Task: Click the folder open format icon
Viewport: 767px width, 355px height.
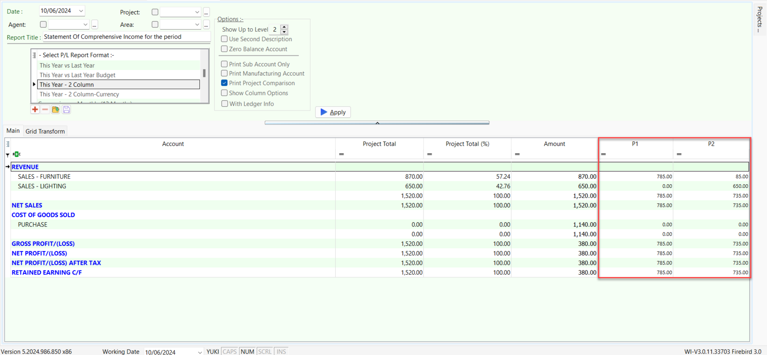Action: point(55,110)
